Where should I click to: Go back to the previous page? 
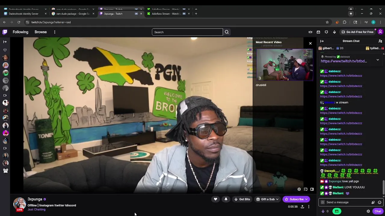4,22
